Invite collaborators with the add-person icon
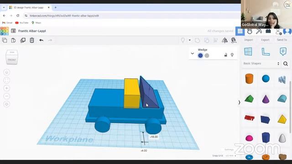 278,31
